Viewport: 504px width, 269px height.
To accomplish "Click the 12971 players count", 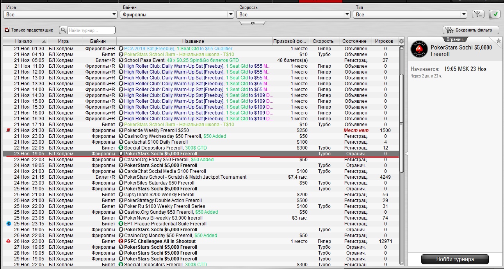I will [385, 241].
